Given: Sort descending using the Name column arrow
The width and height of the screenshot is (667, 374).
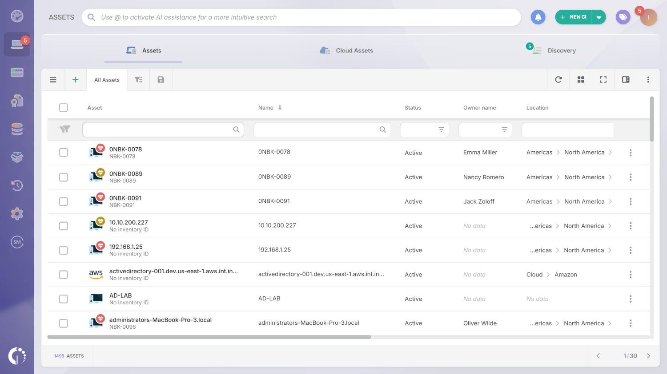Looking at the screenshot, I should [x=279, y=107].
